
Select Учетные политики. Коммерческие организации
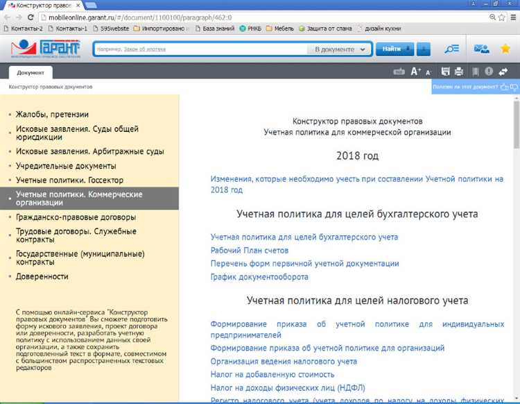click(x=89, y=199)
